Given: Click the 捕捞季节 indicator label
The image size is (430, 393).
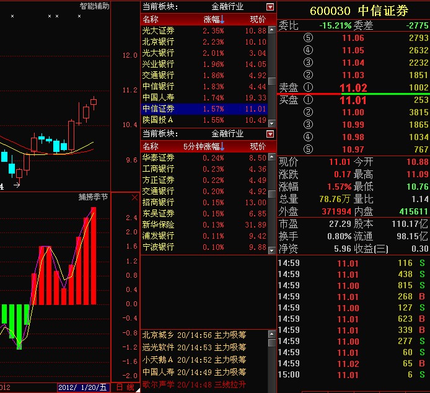Looking at the screenshot, I should [93, 198].
